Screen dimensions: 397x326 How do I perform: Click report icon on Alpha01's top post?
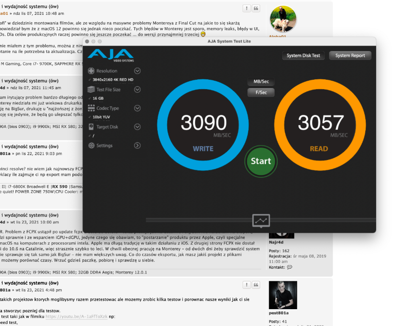[x=247, y=8]
